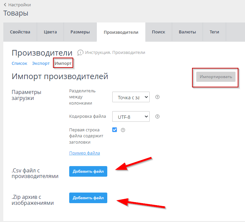The height and width of the screenshot is (222, 245).
Task: Add a .Csv file with manufacturers
Action: (x=88, y=171)
